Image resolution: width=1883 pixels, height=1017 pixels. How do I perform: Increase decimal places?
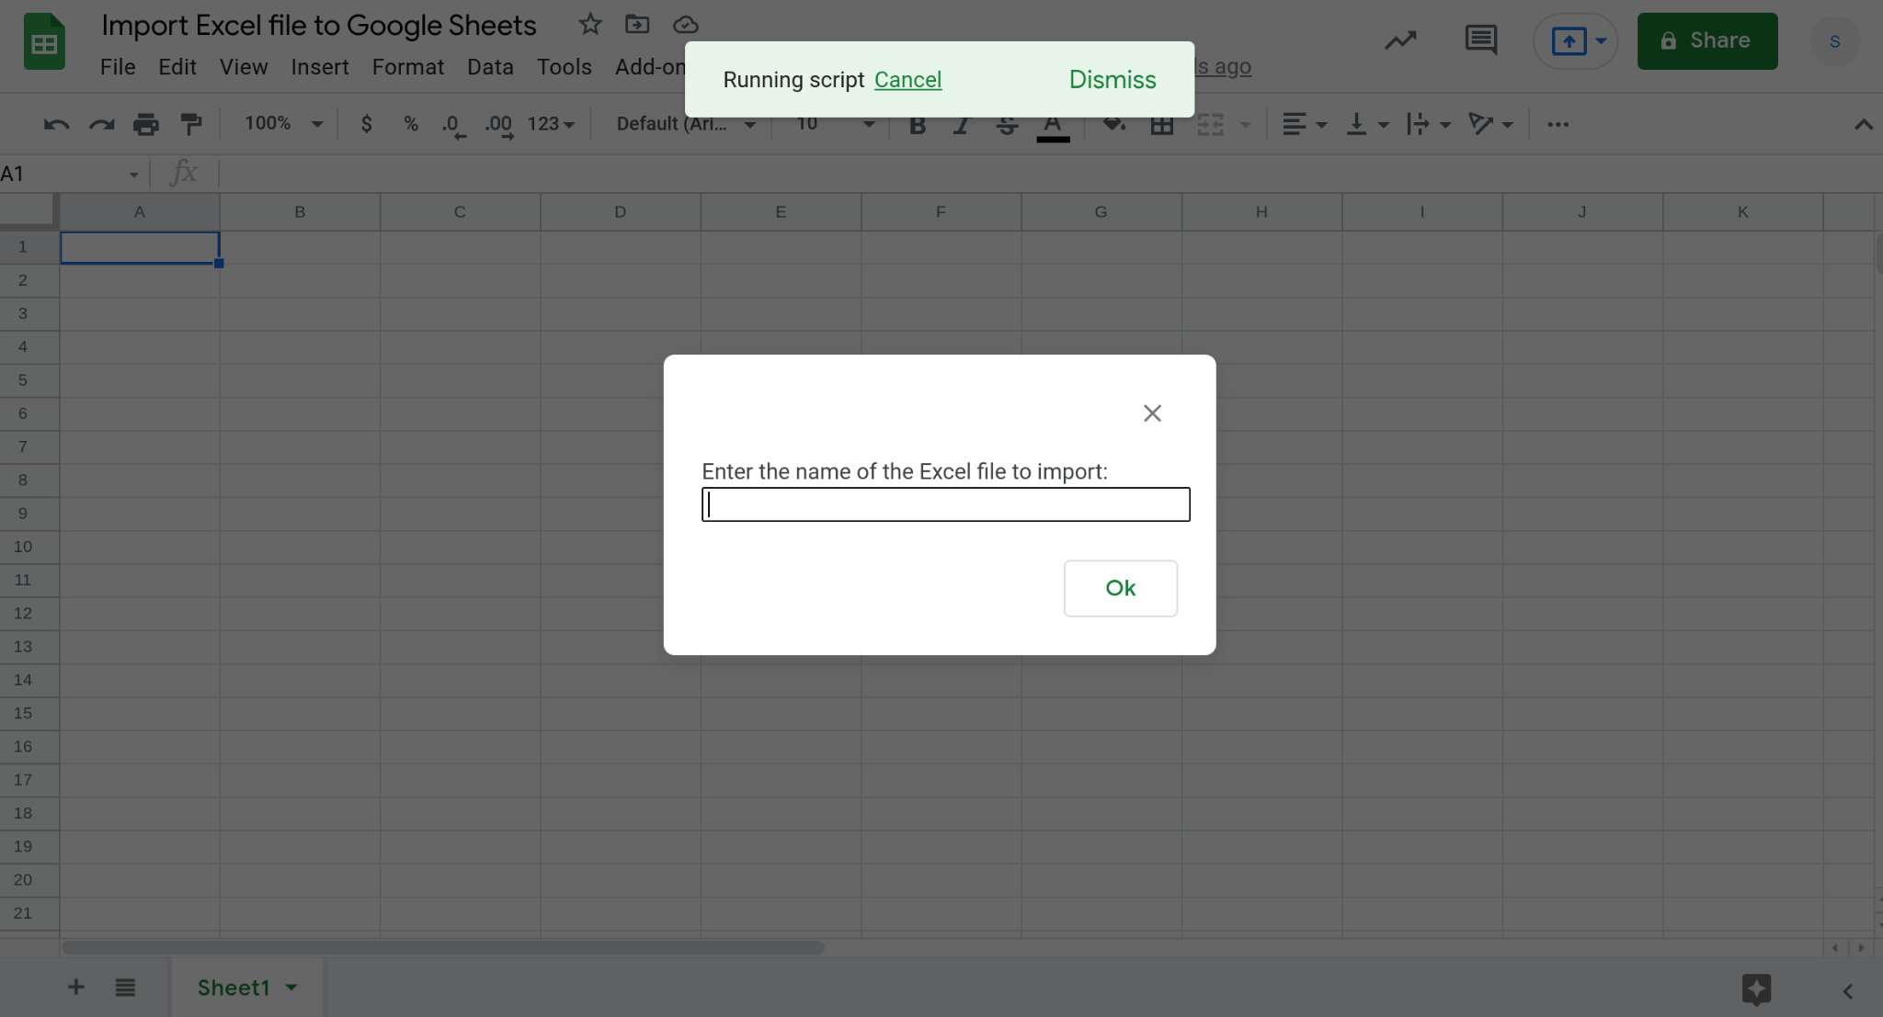click(x=499, y=125)
